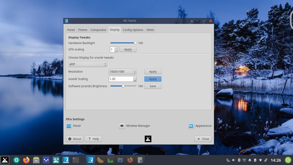Open the file manager taskbar icon
This screenshot has height=165, width=293.
(x=36, y=160)
